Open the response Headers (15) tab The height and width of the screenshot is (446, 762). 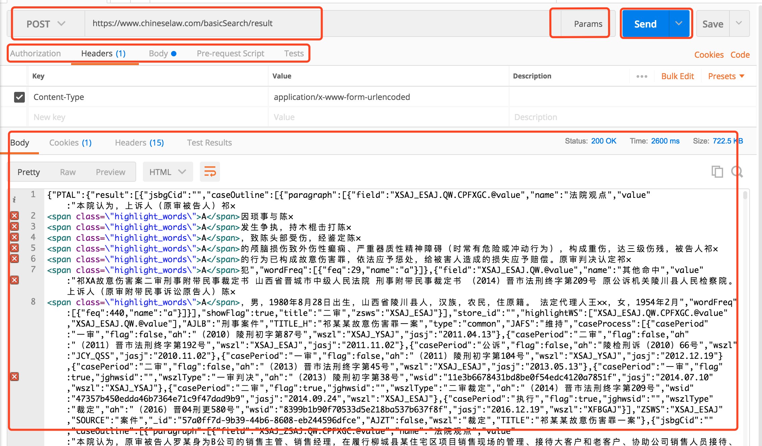pyautogui.click(x=139, y=143)
